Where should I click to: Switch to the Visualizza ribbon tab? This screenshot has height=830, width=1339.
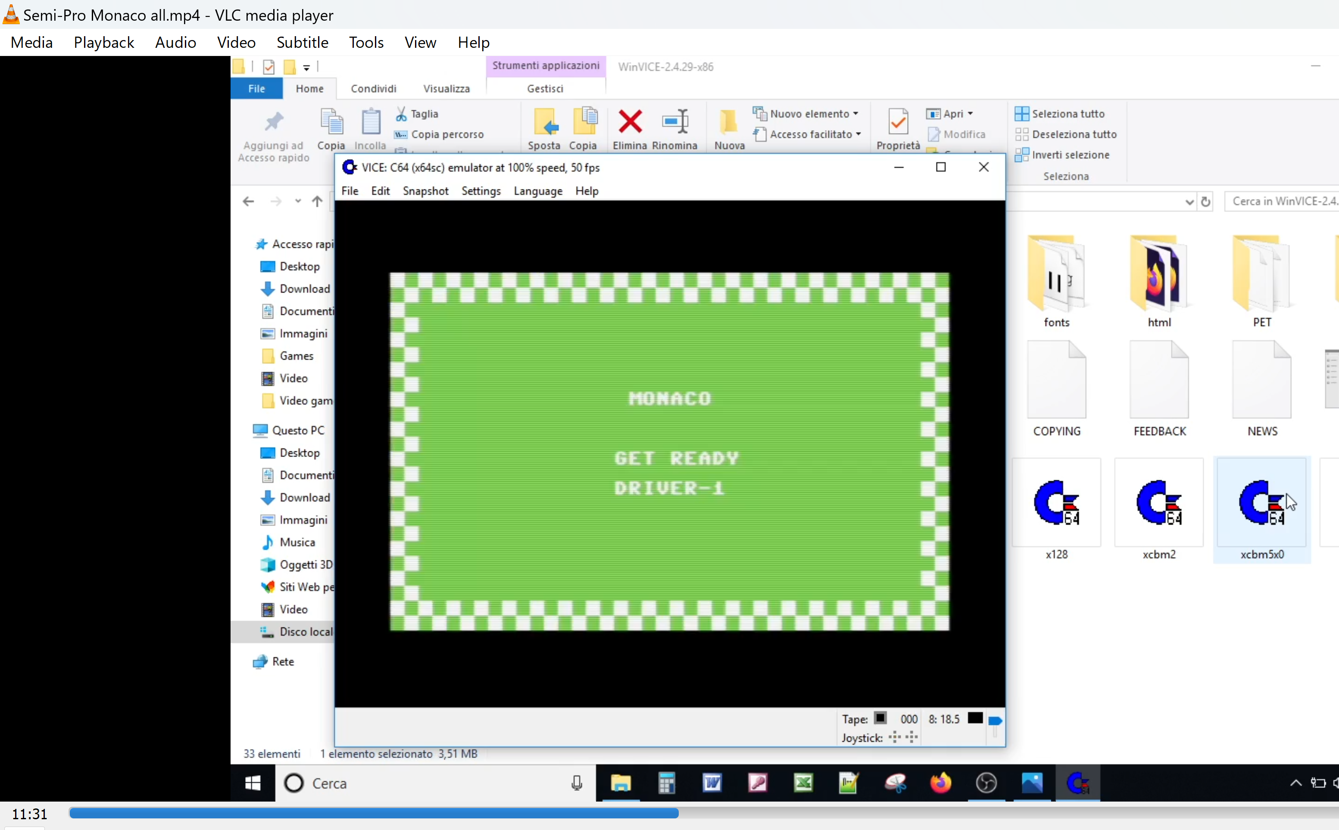[446, 88]
